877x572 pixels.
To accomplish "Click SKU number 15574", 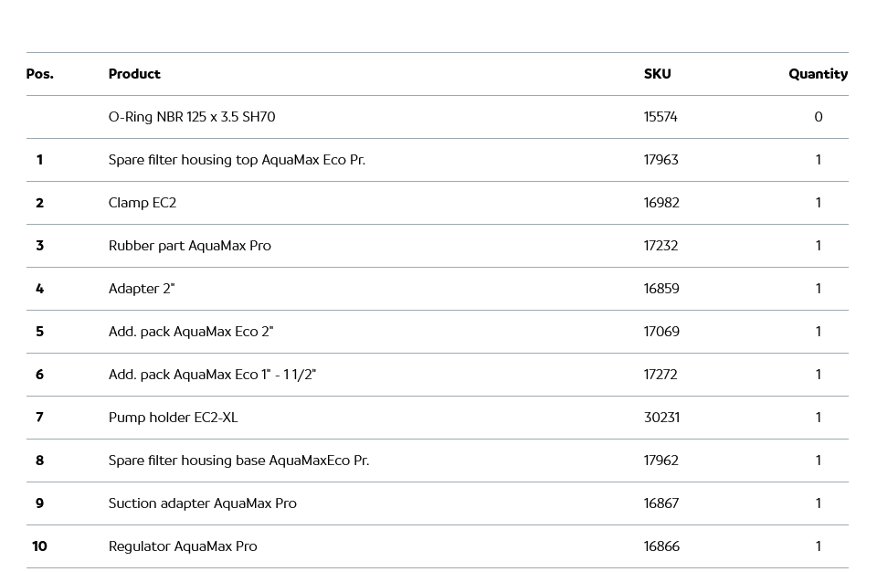I will [x=660, y=117].
